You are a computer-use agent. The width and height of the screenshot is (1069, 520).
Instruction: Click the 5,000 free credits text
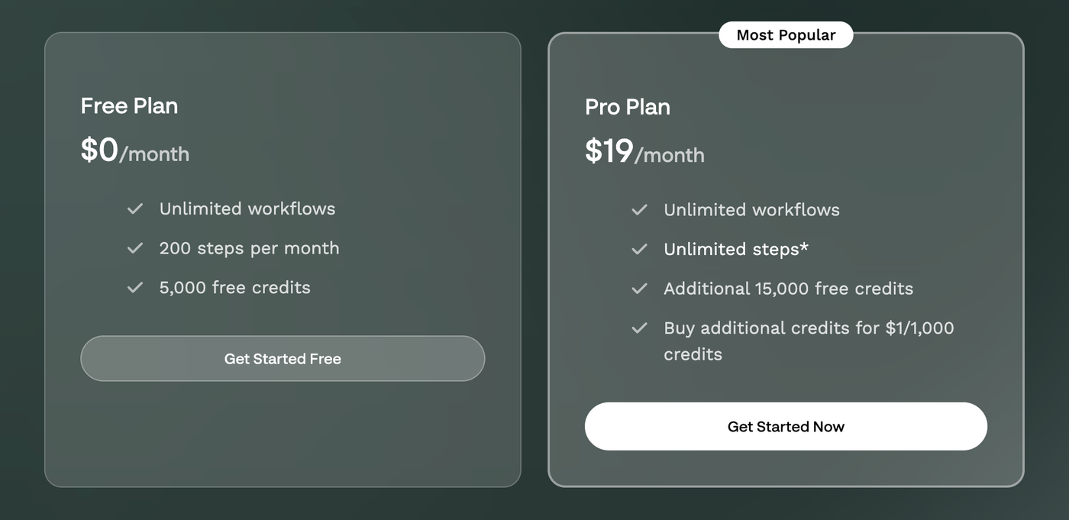(x=234, y=288)
